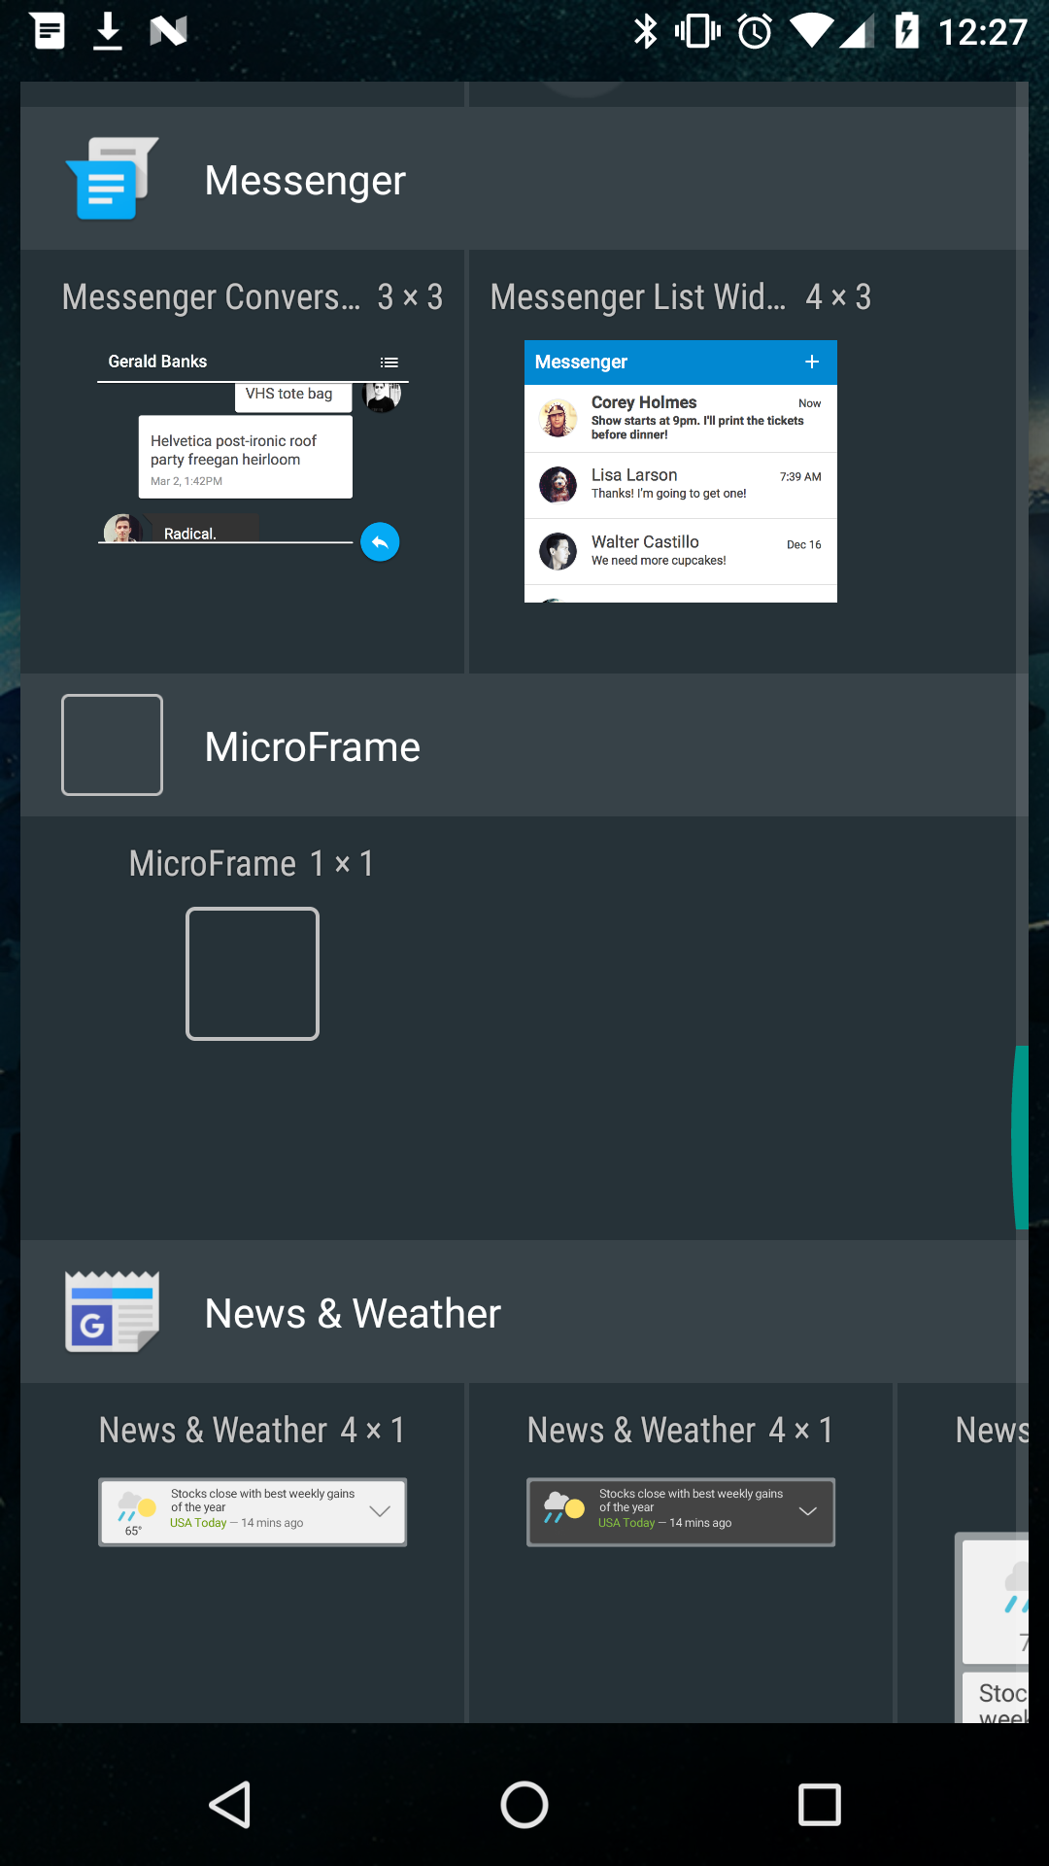The height and width of the screenshot is (1866, 1049).
Task: Expand chevron in dark News & Weather widget
Action: coord(807,1511)
